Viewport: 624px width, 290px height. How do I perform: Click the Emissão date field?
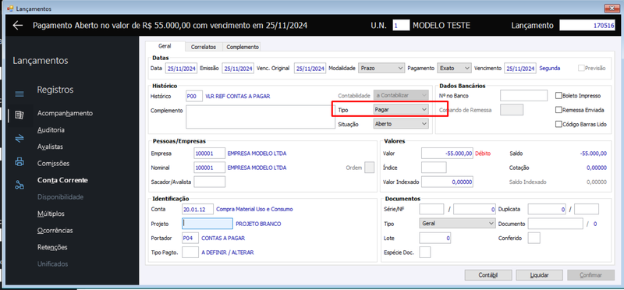pos(238,68)
